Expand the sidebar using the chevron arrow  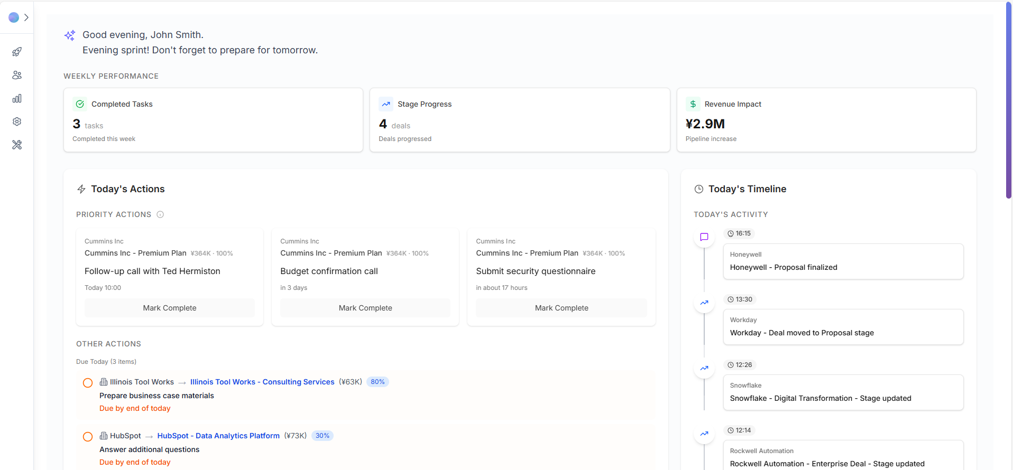(x=26, y=17)
